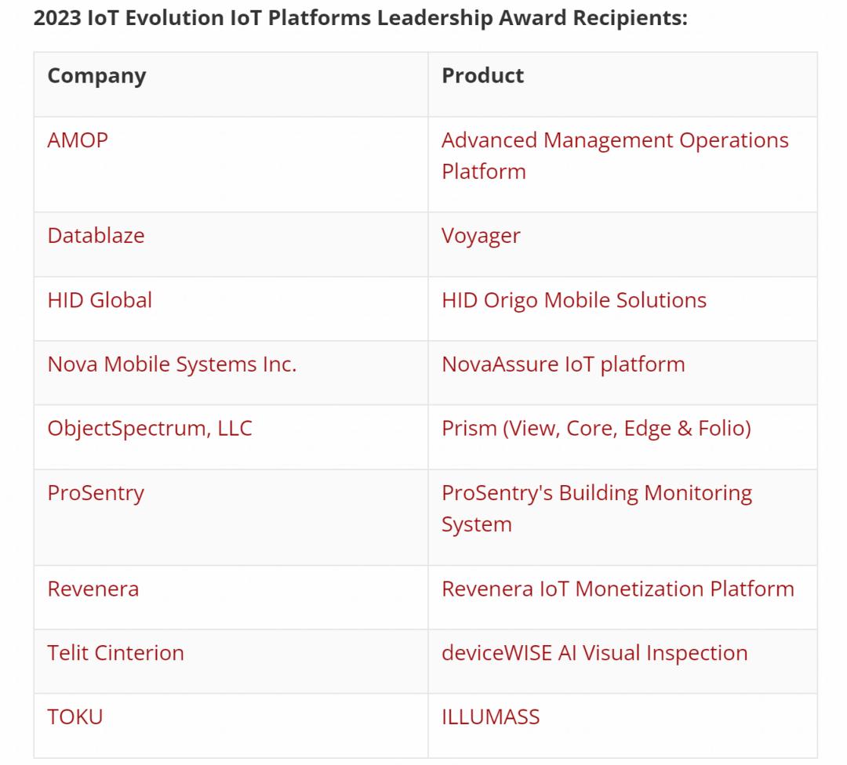Click the ProSentry company link

tap(96, 493)
